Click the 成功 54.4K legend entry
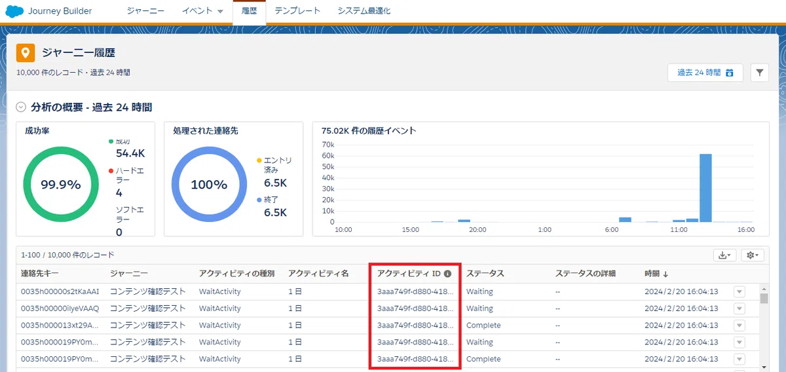The image size is (786, 372). click(128, 148)
